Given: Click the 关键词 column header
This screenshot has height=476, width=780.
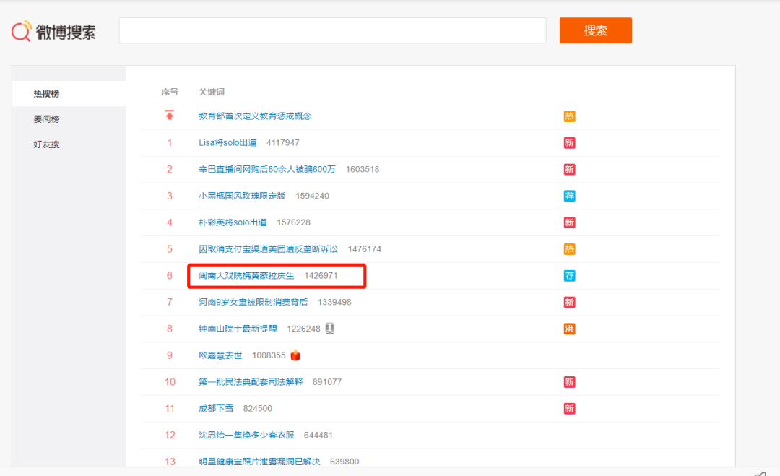Looking at the screenshot, I should 212,92.
